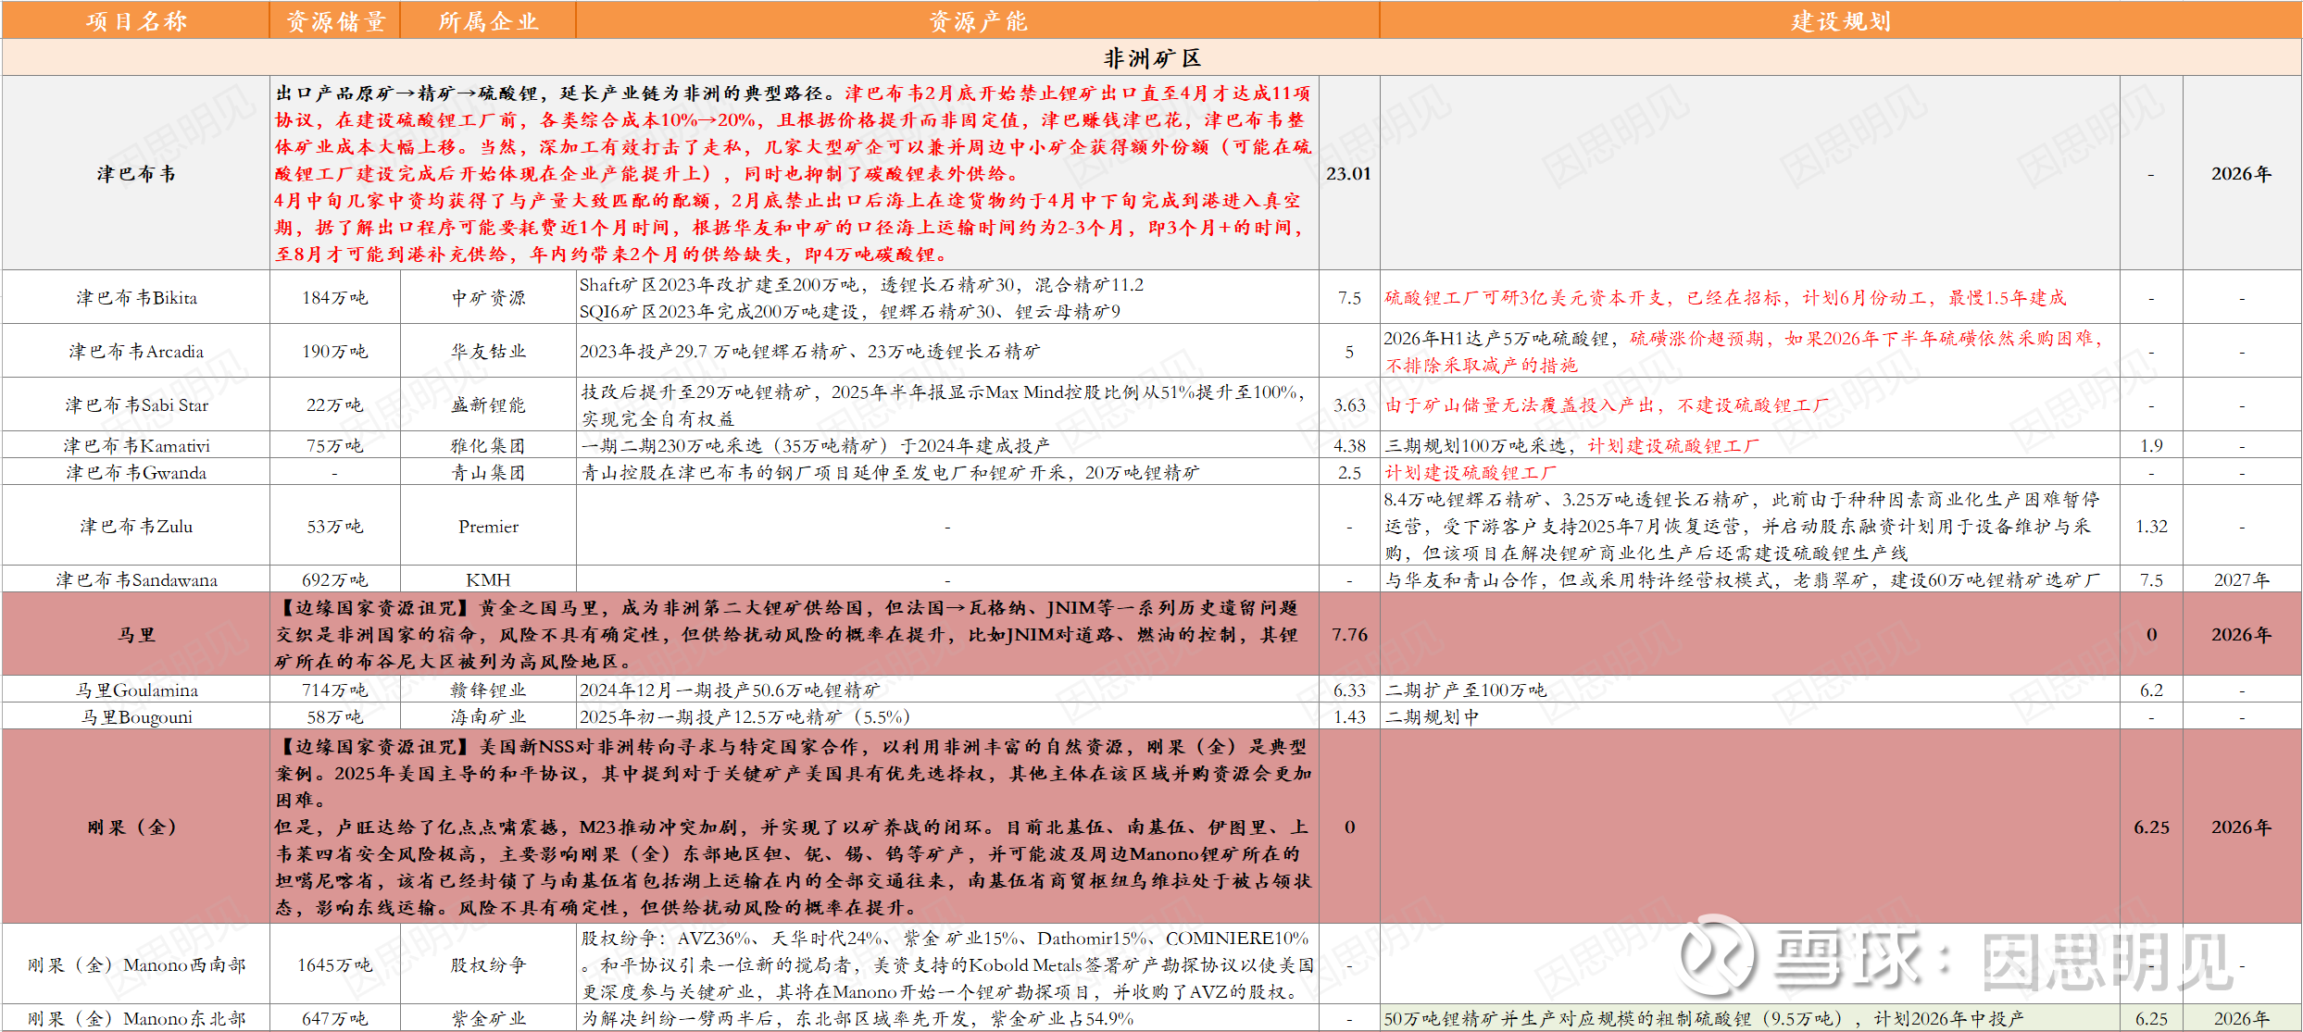
Task: Click the 津巴布韦 summary row label
Action: (136, 173)
